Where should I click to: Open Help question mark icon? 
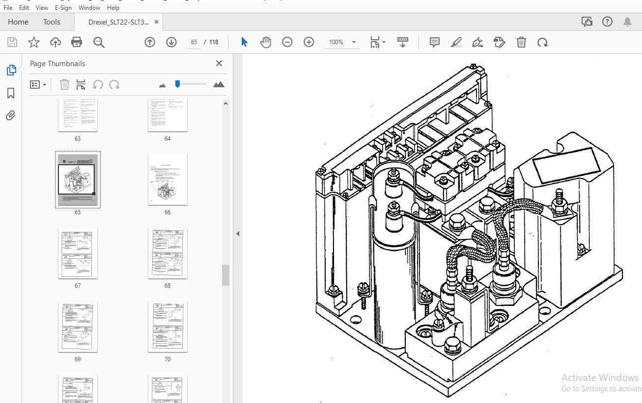coord(608,22)
